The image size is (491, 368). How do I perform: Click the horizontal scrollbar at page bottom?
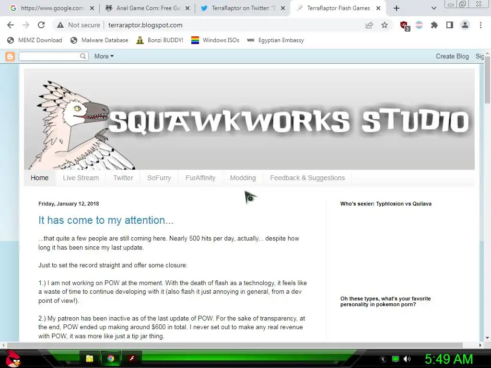click(235, 345)
